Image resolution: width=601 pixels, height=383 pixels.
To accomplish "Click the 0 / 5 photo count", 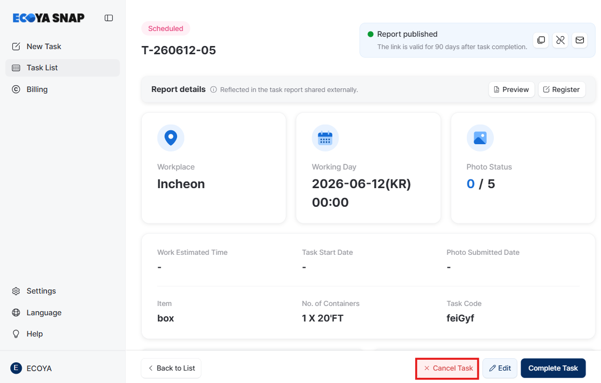I will coord(481,184).
